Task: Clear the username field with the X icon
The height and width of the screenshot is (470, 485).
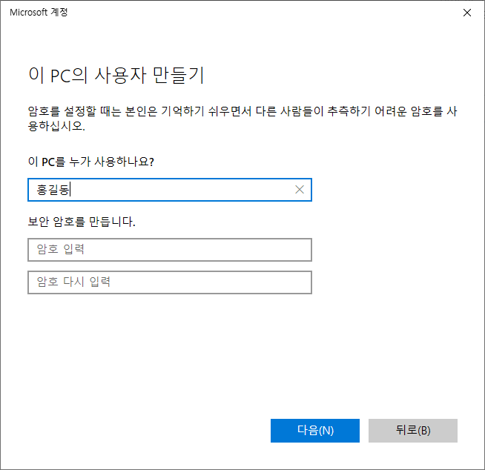Action: pos(300,190)
